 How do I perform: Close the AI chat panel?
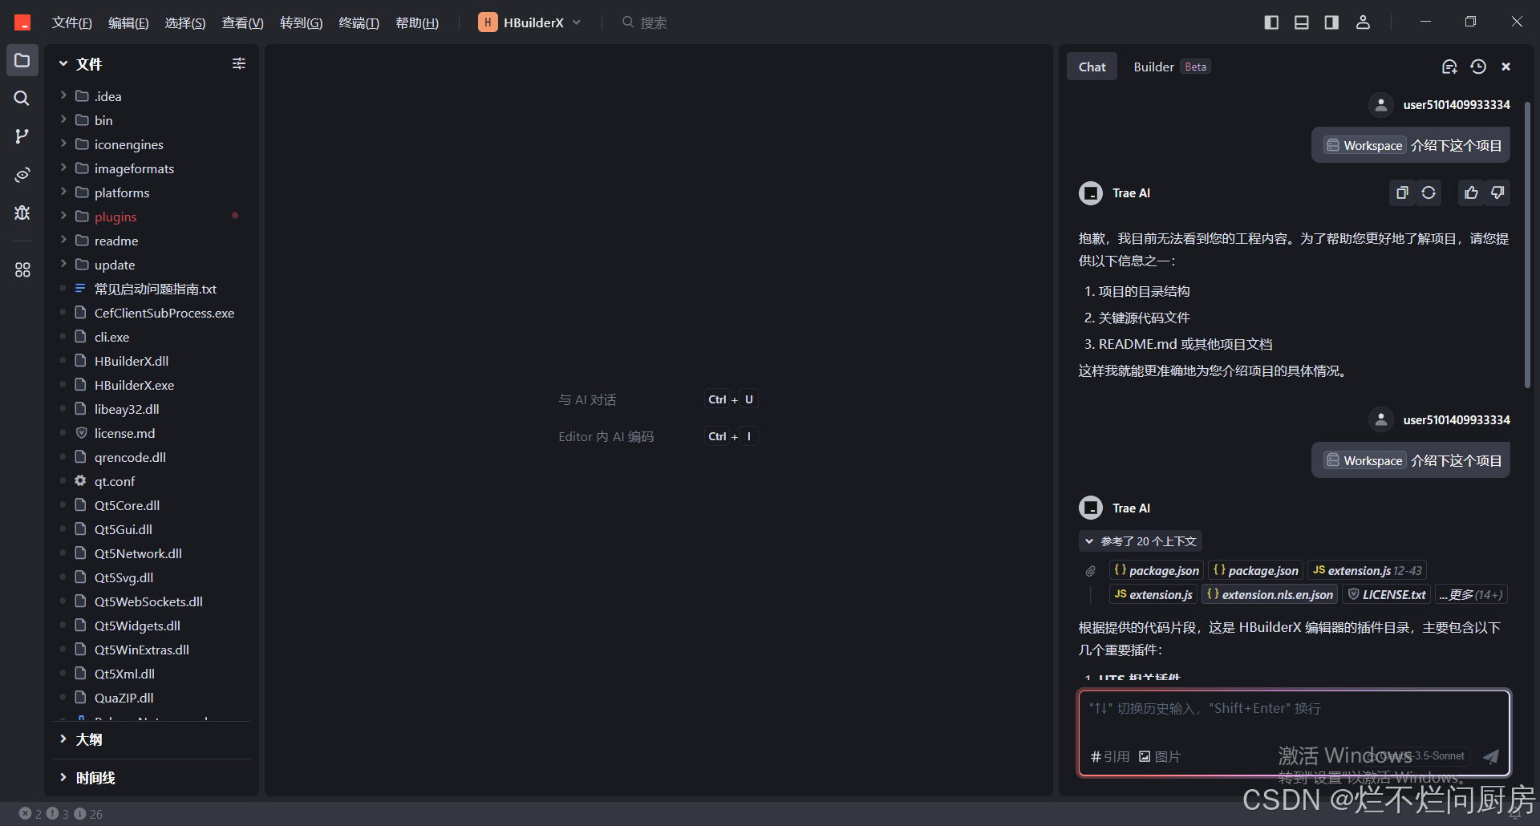[1506, 67]
